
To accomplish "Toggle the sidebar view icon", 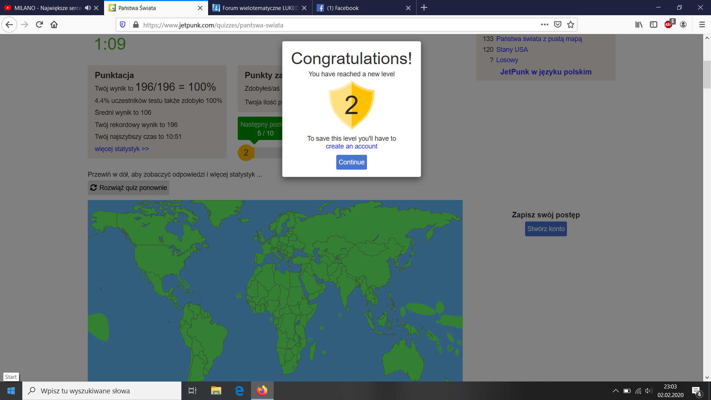I will [654, 25].
